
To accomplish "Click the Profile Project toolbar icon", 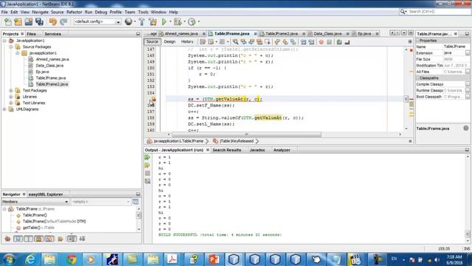I will (192, 21).
